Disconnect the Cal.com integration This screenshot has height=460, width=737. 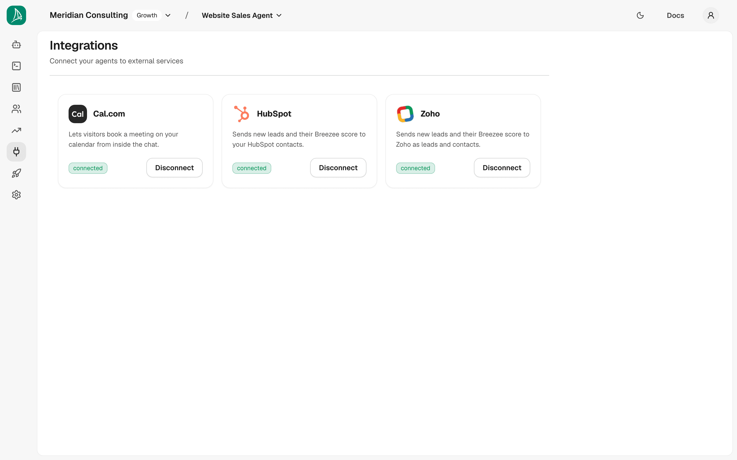tap(175, 168)
